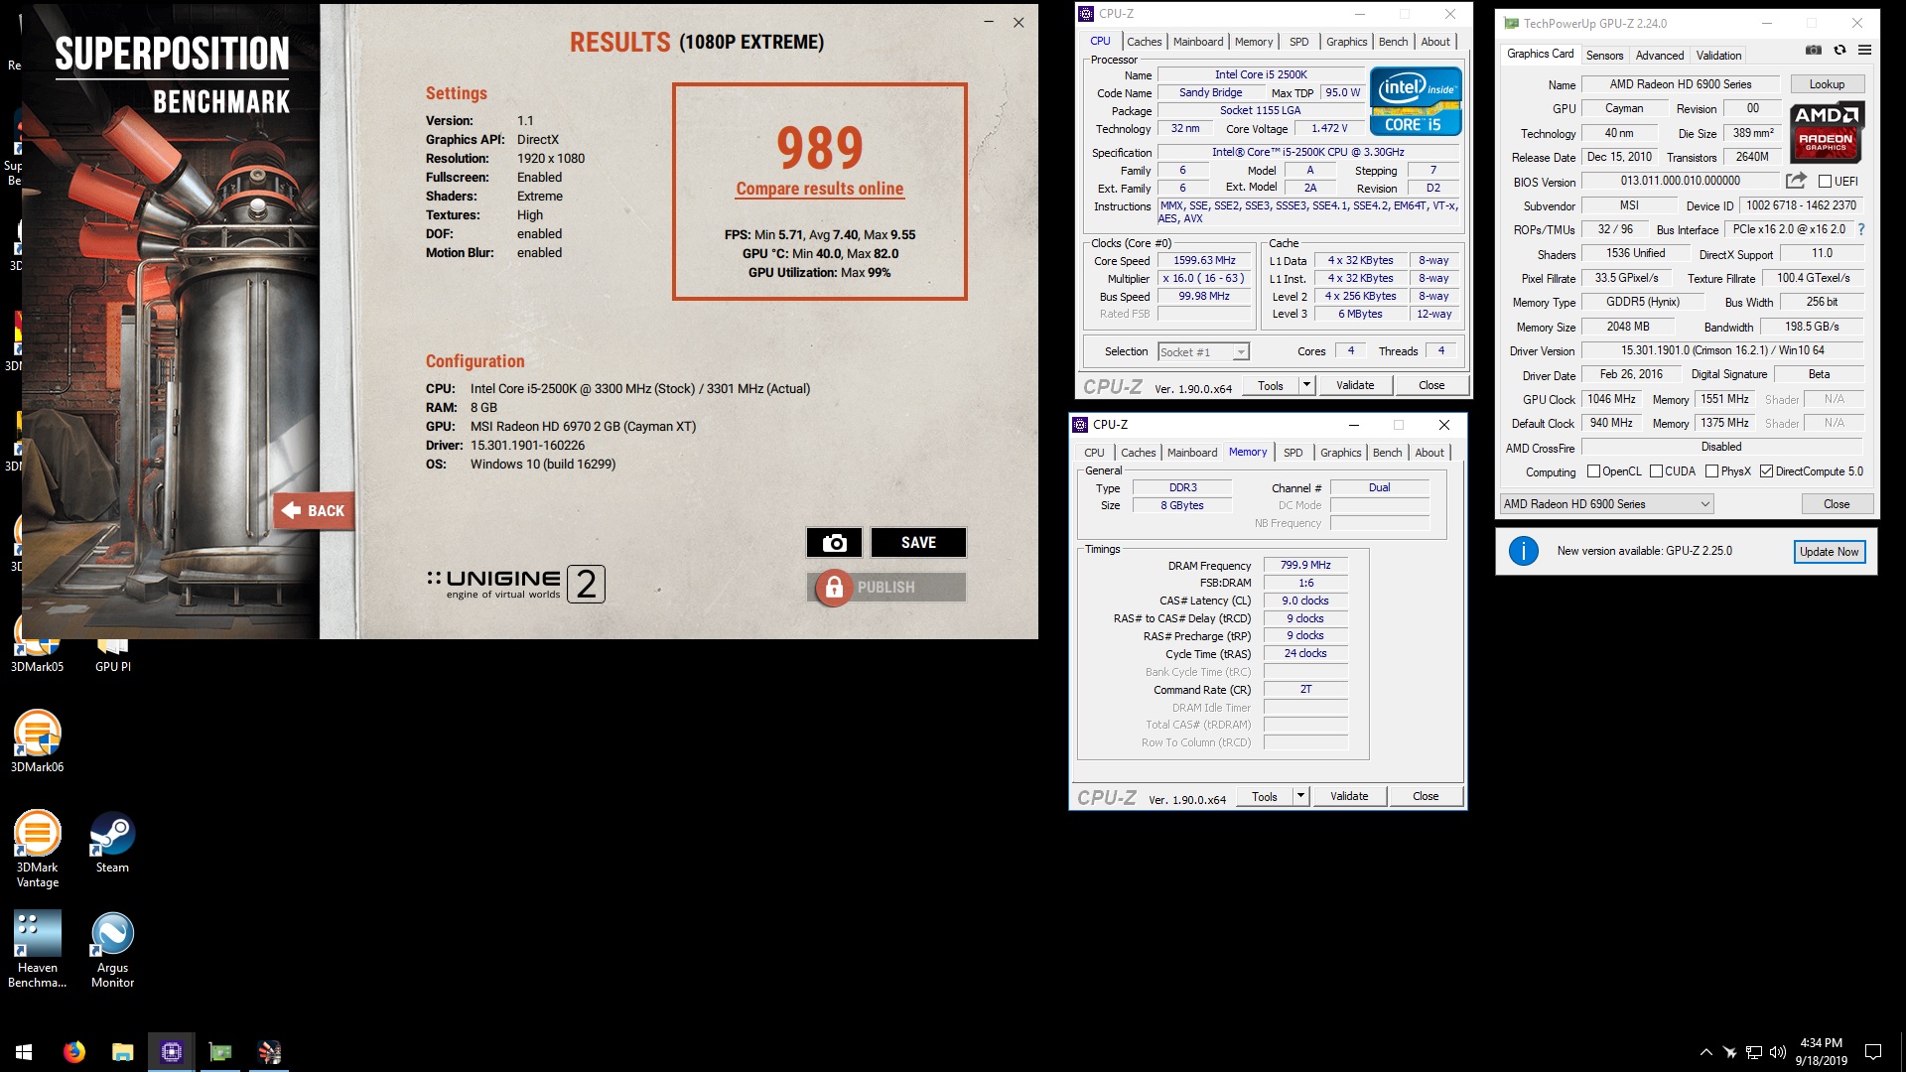Open the Tools dropdown arrow in upper CPU-Z
Image resolution: width=1906 pixels, height=1072 pixels.
[1306, 385]
